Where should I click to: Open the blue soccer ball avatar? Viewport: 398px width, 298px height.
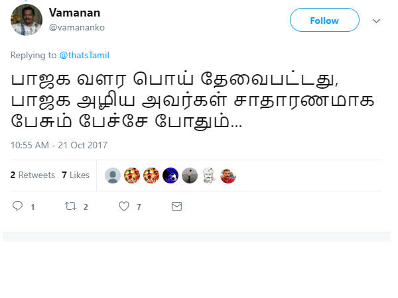tap(170, 175)
